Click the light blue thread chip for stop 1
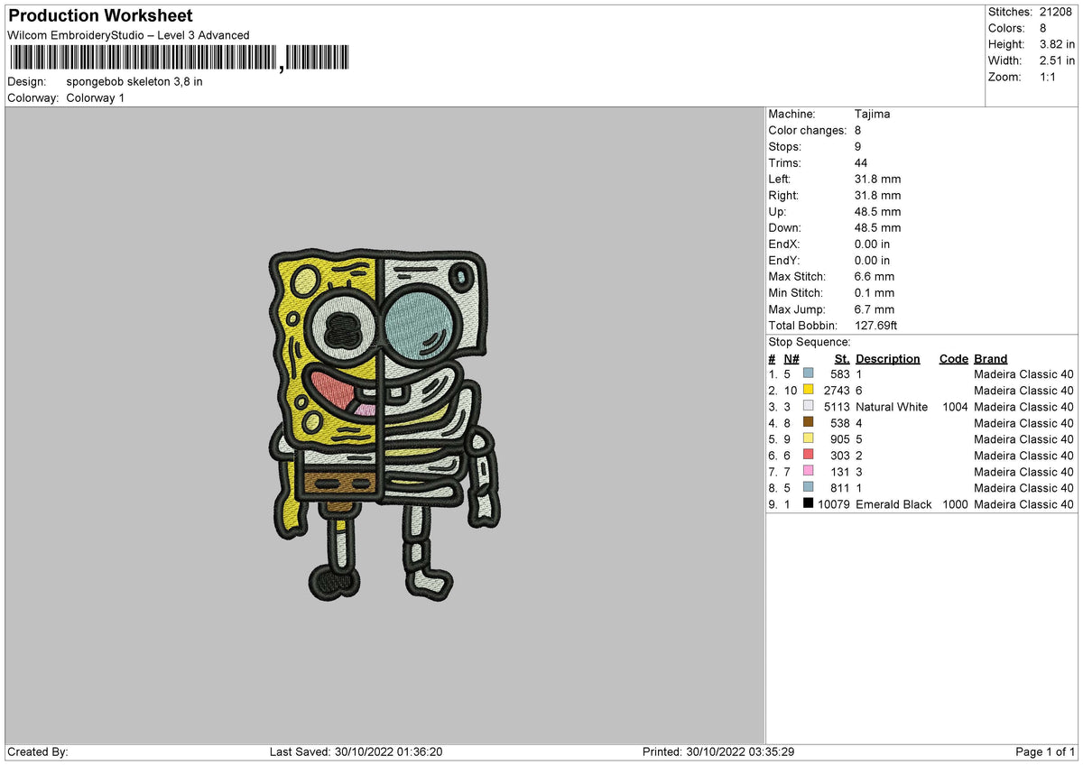Image resolution: width=1083 pixels, height=765 pixels. coord(809,373)
